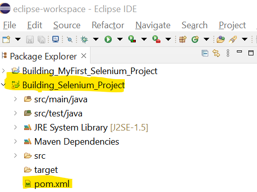Screen dimensions: 257x192
Task: Select src/test/java source folder
Action: click(58, 113)
